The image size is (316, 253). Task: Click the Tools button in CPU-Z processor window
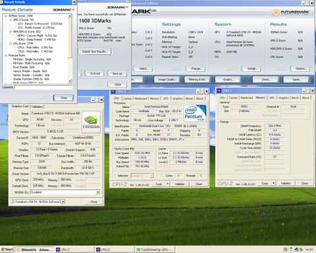pos(159,184)
